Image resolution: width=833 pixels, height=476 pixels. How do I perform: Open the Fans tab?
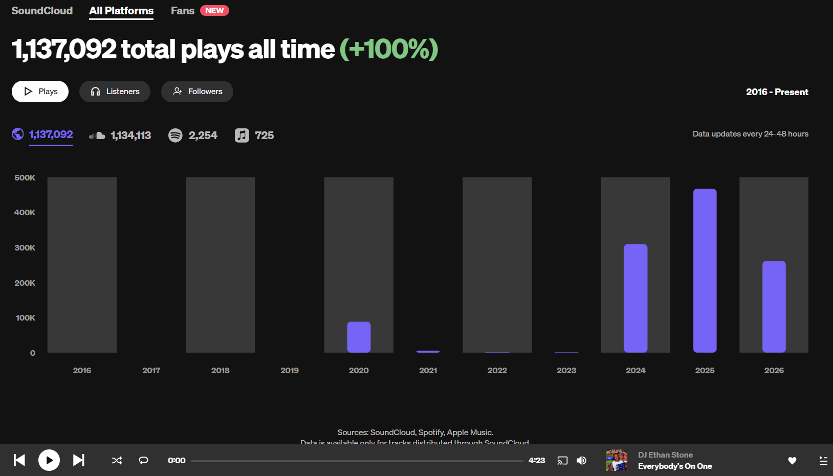[x=183, y=11]
